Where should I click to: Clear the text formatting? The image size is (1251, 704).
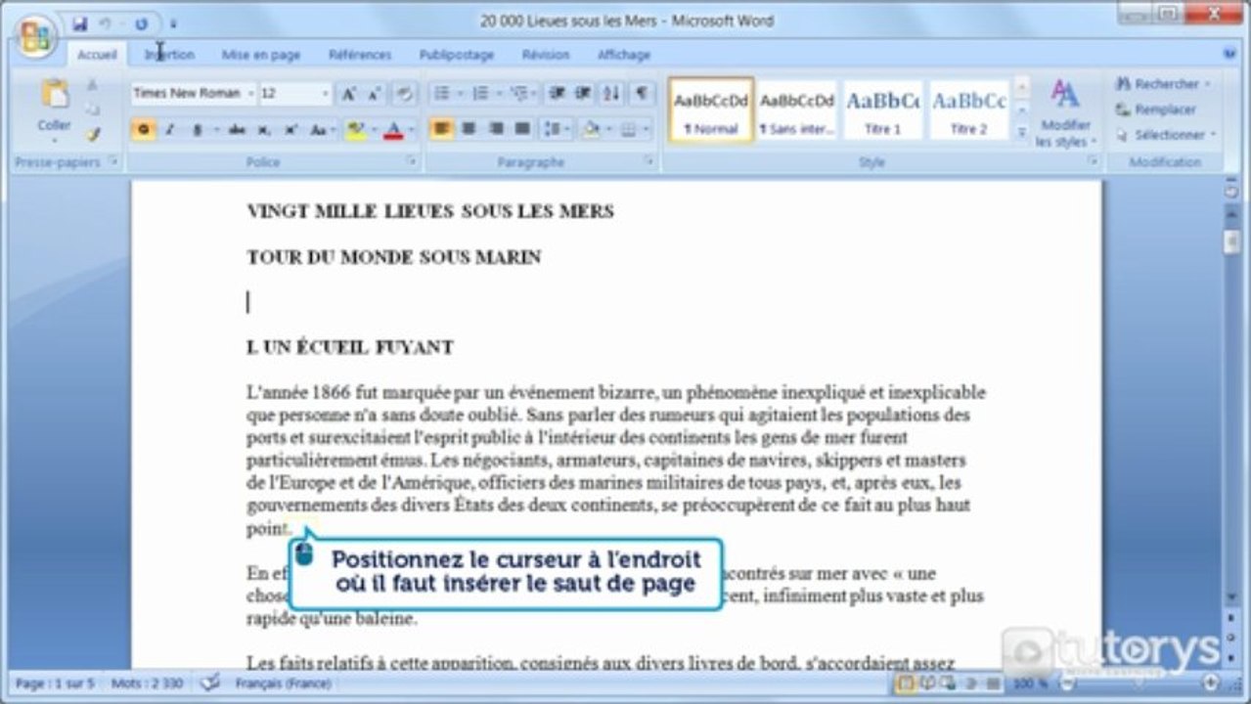point(405,94)
